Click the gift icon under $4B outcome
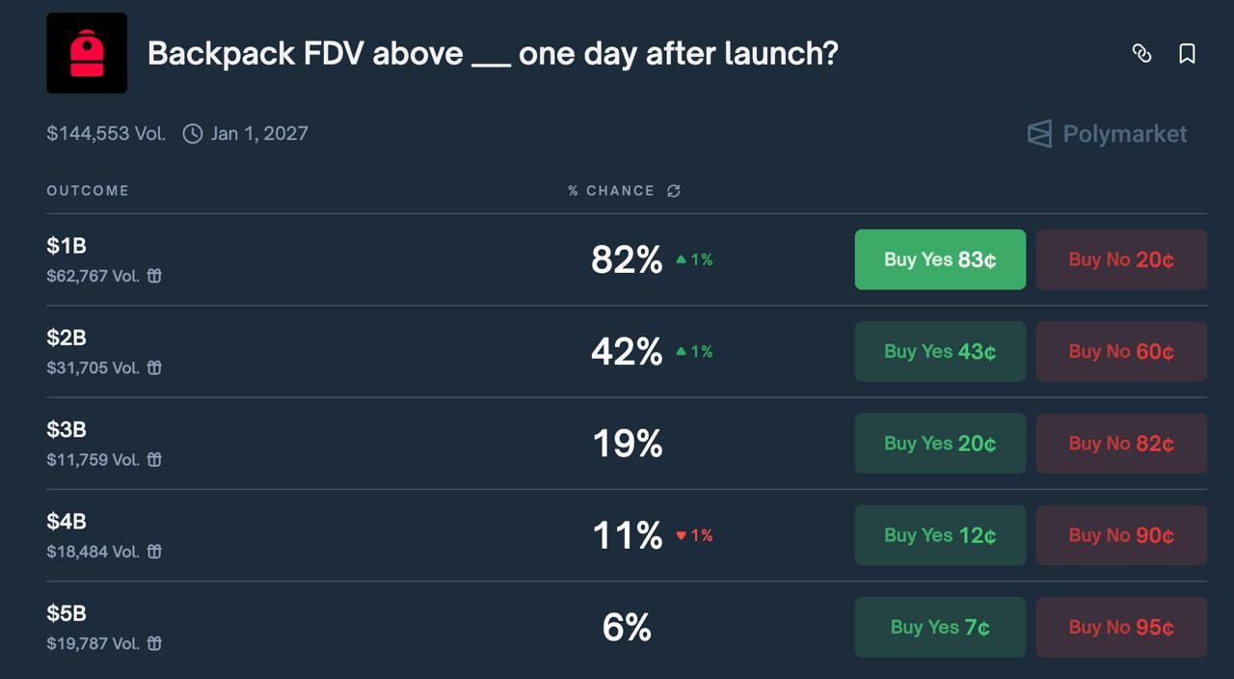Viewport: 1234px width, 679px height. pyautogui.click(x=154, y=552)
